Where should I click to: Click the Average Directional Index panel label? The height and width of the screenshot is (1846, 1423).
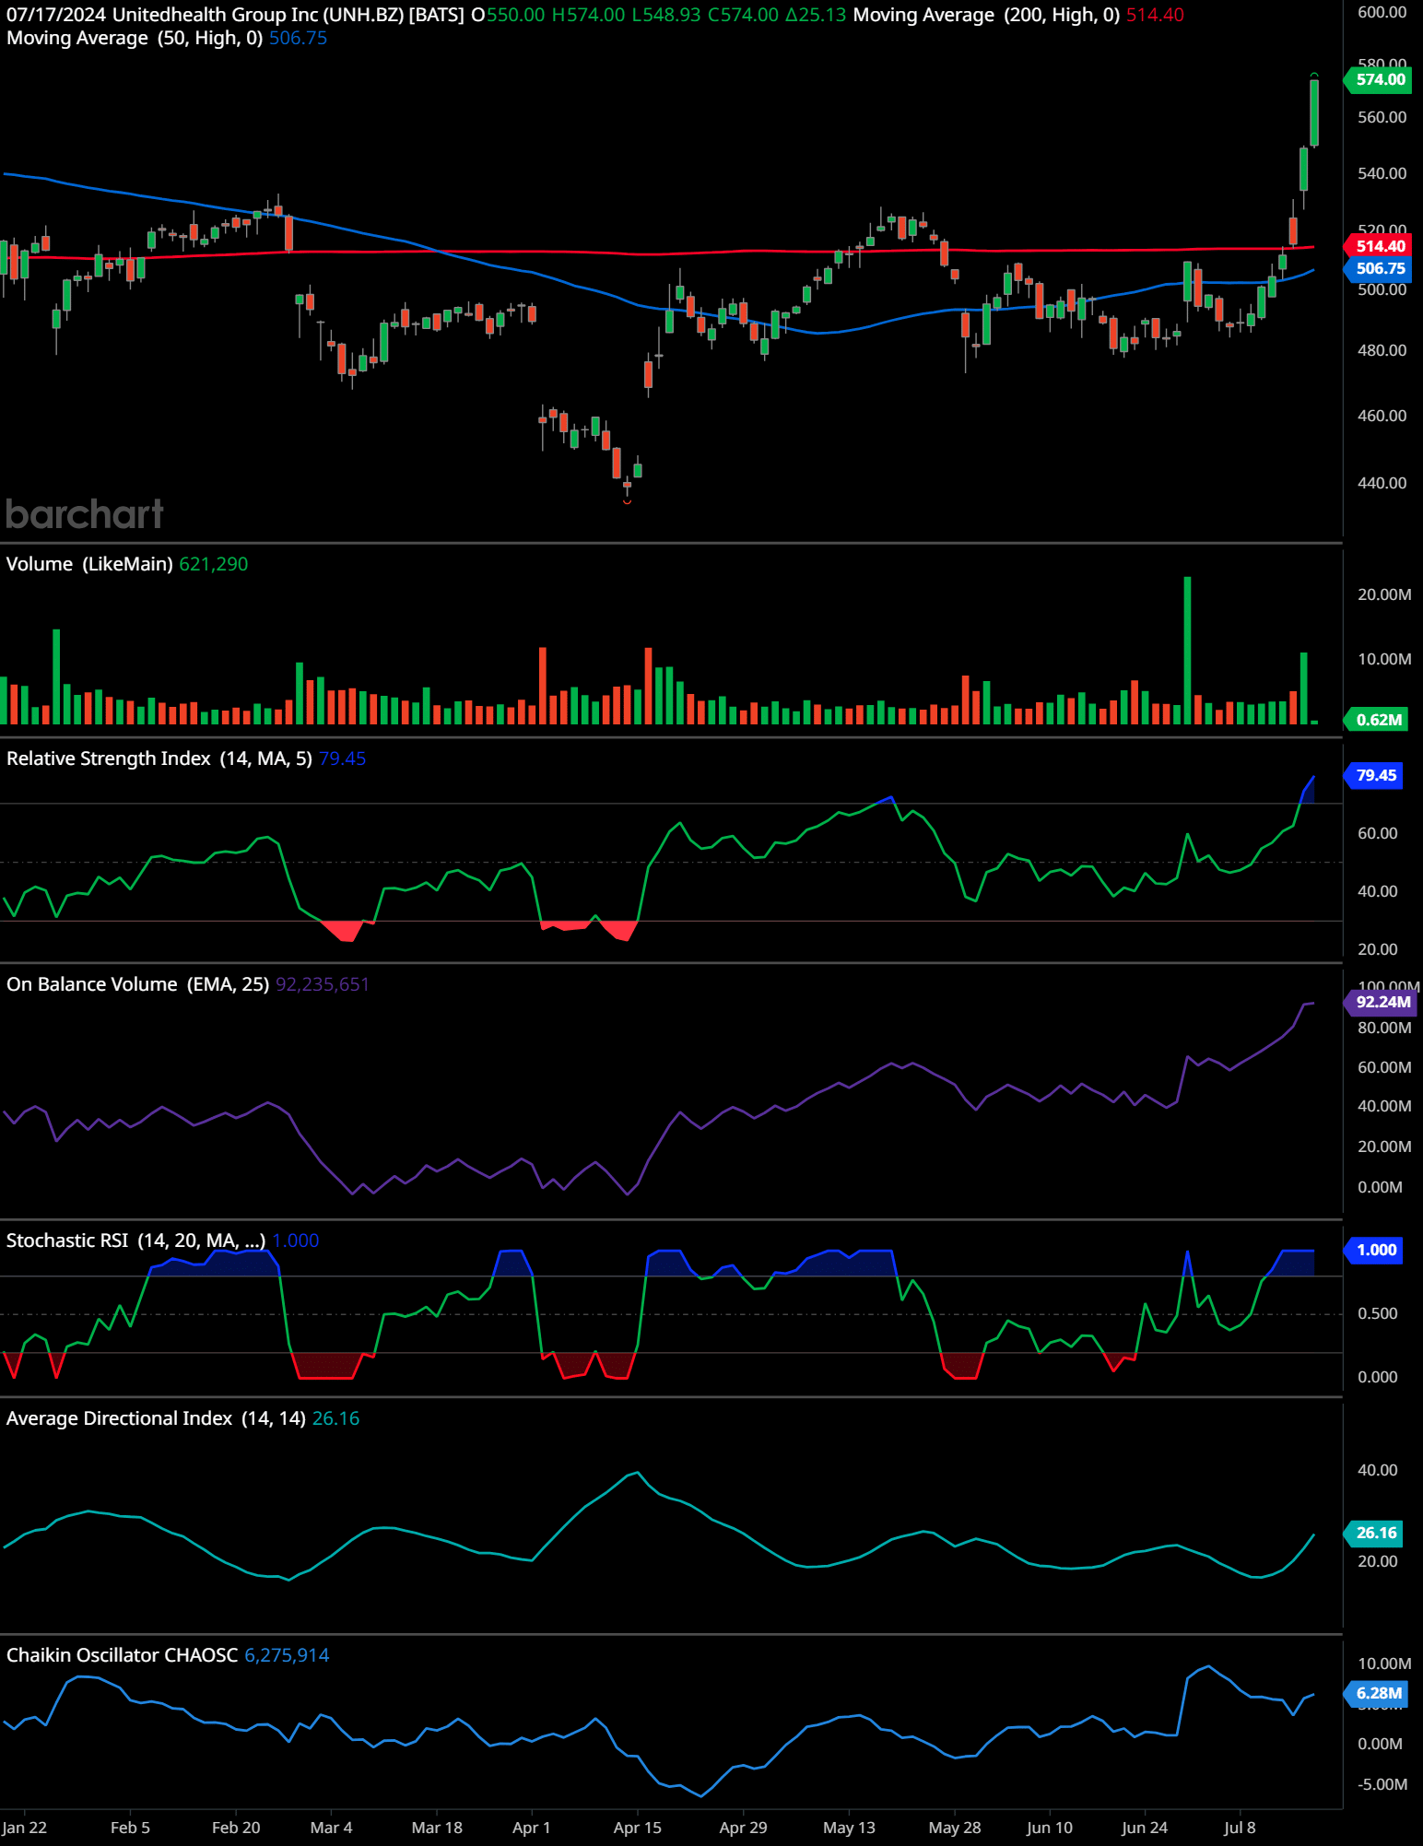pyautogui.click(x=156, y=1418)
